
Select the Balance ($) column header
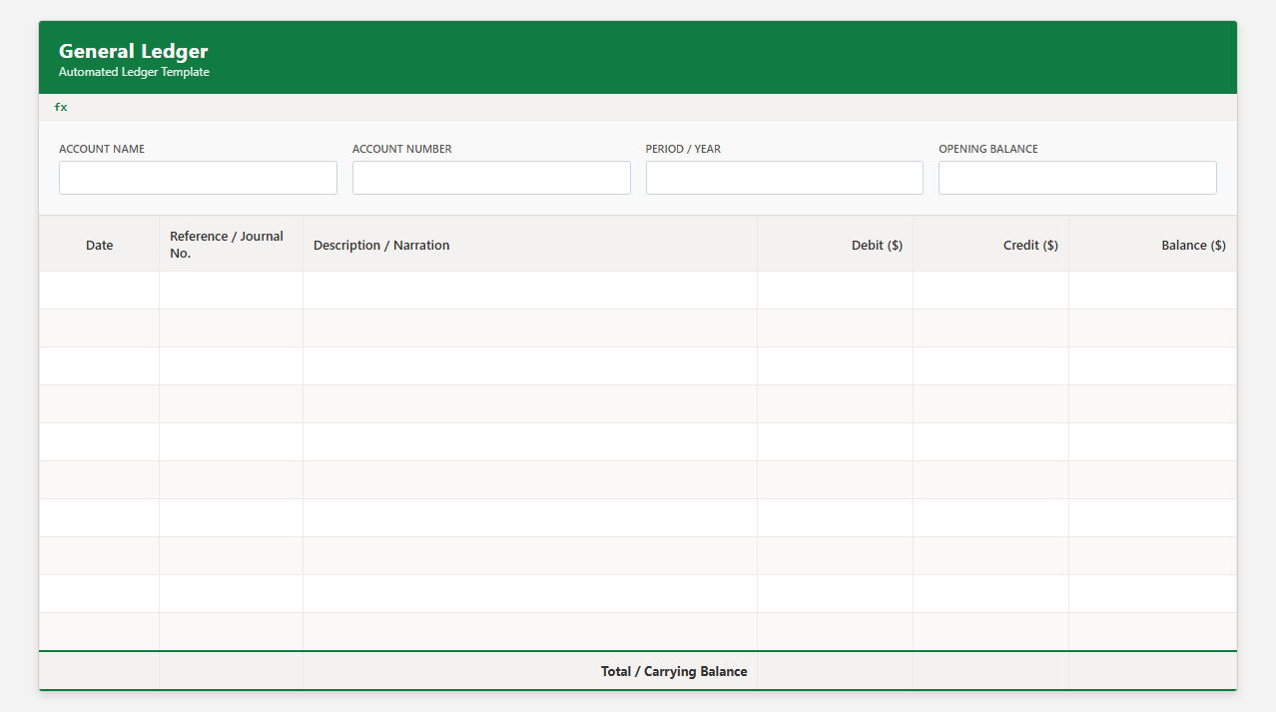point(1153,245)
